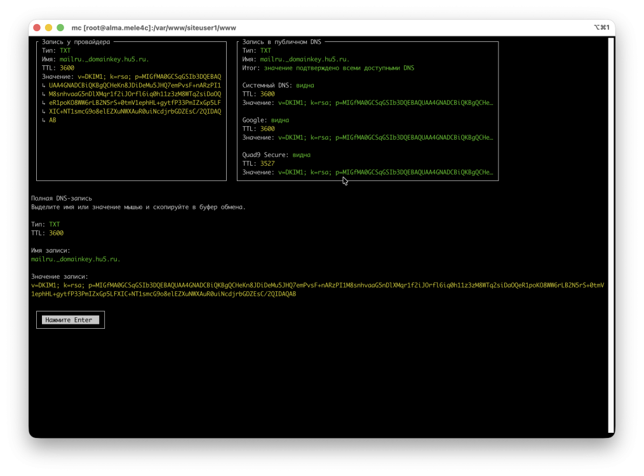Click the red close window button
Viewport: 644px width, 476px height.
point(37,27)
